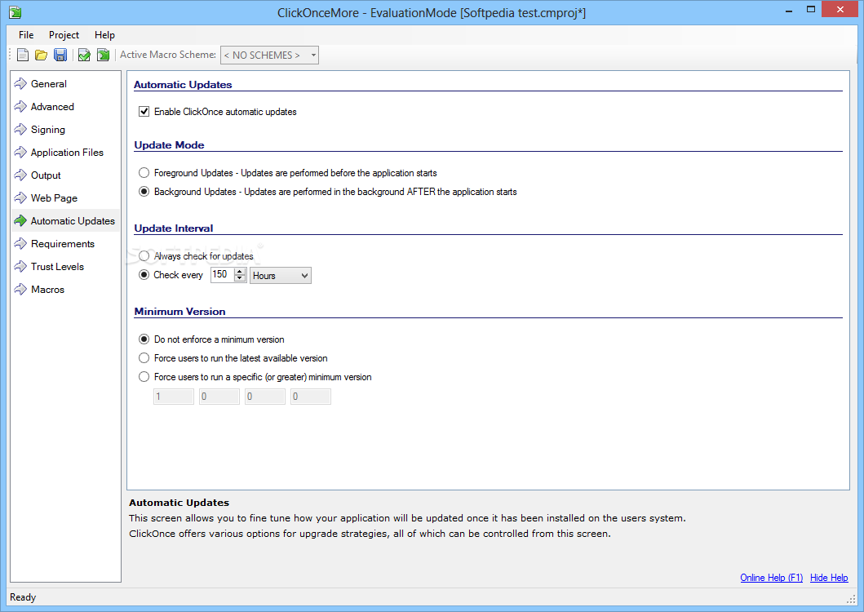
Task: Click the arrow icon beside Web Page
Action: [x=20, y=198]
